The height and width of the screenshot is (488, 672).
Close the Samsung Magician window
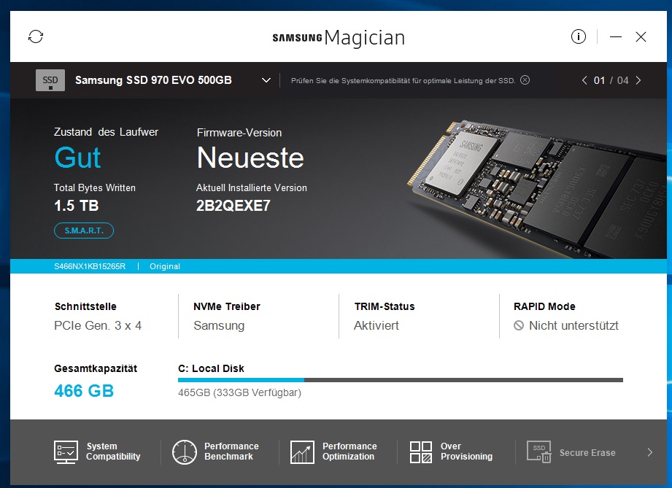click(x=641, y=37)
